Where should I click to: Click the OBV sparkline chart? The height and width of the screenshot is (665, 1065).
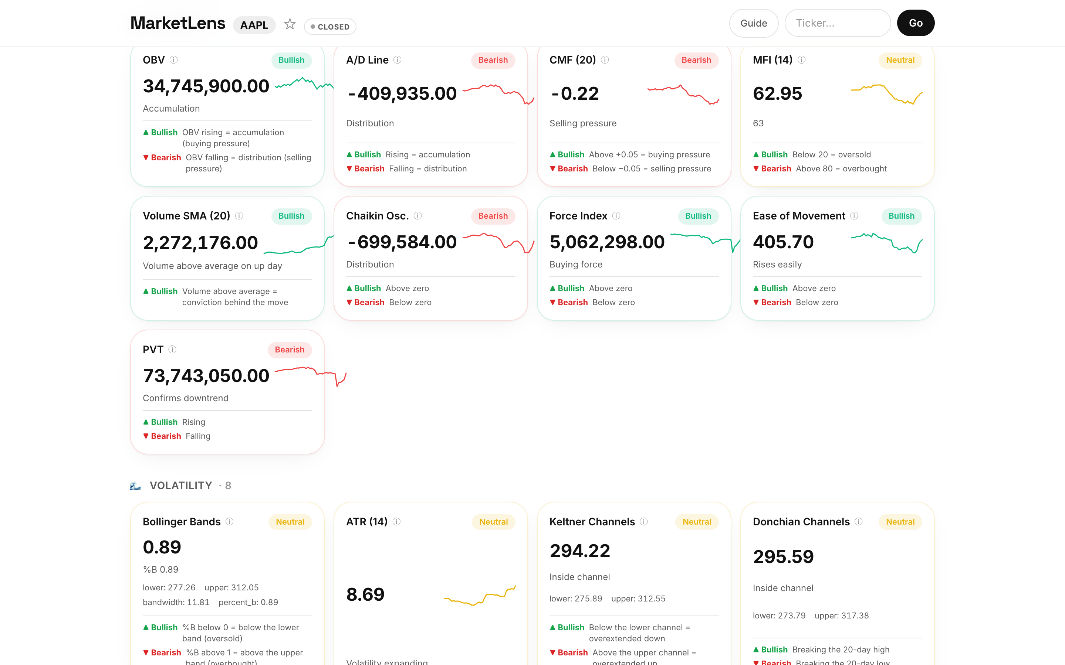pos(304,83)
